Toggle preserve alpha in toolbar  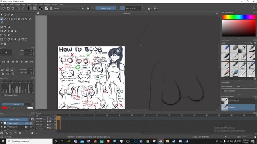coord(88,8)
